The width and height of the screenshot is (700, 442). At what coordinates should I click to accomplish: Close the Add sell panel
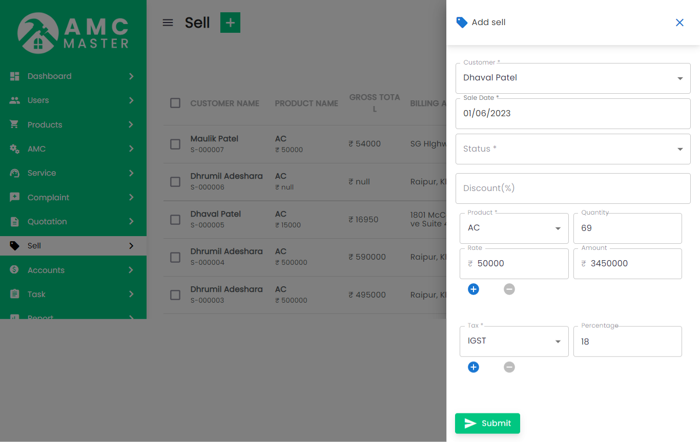tap(680, 23)
